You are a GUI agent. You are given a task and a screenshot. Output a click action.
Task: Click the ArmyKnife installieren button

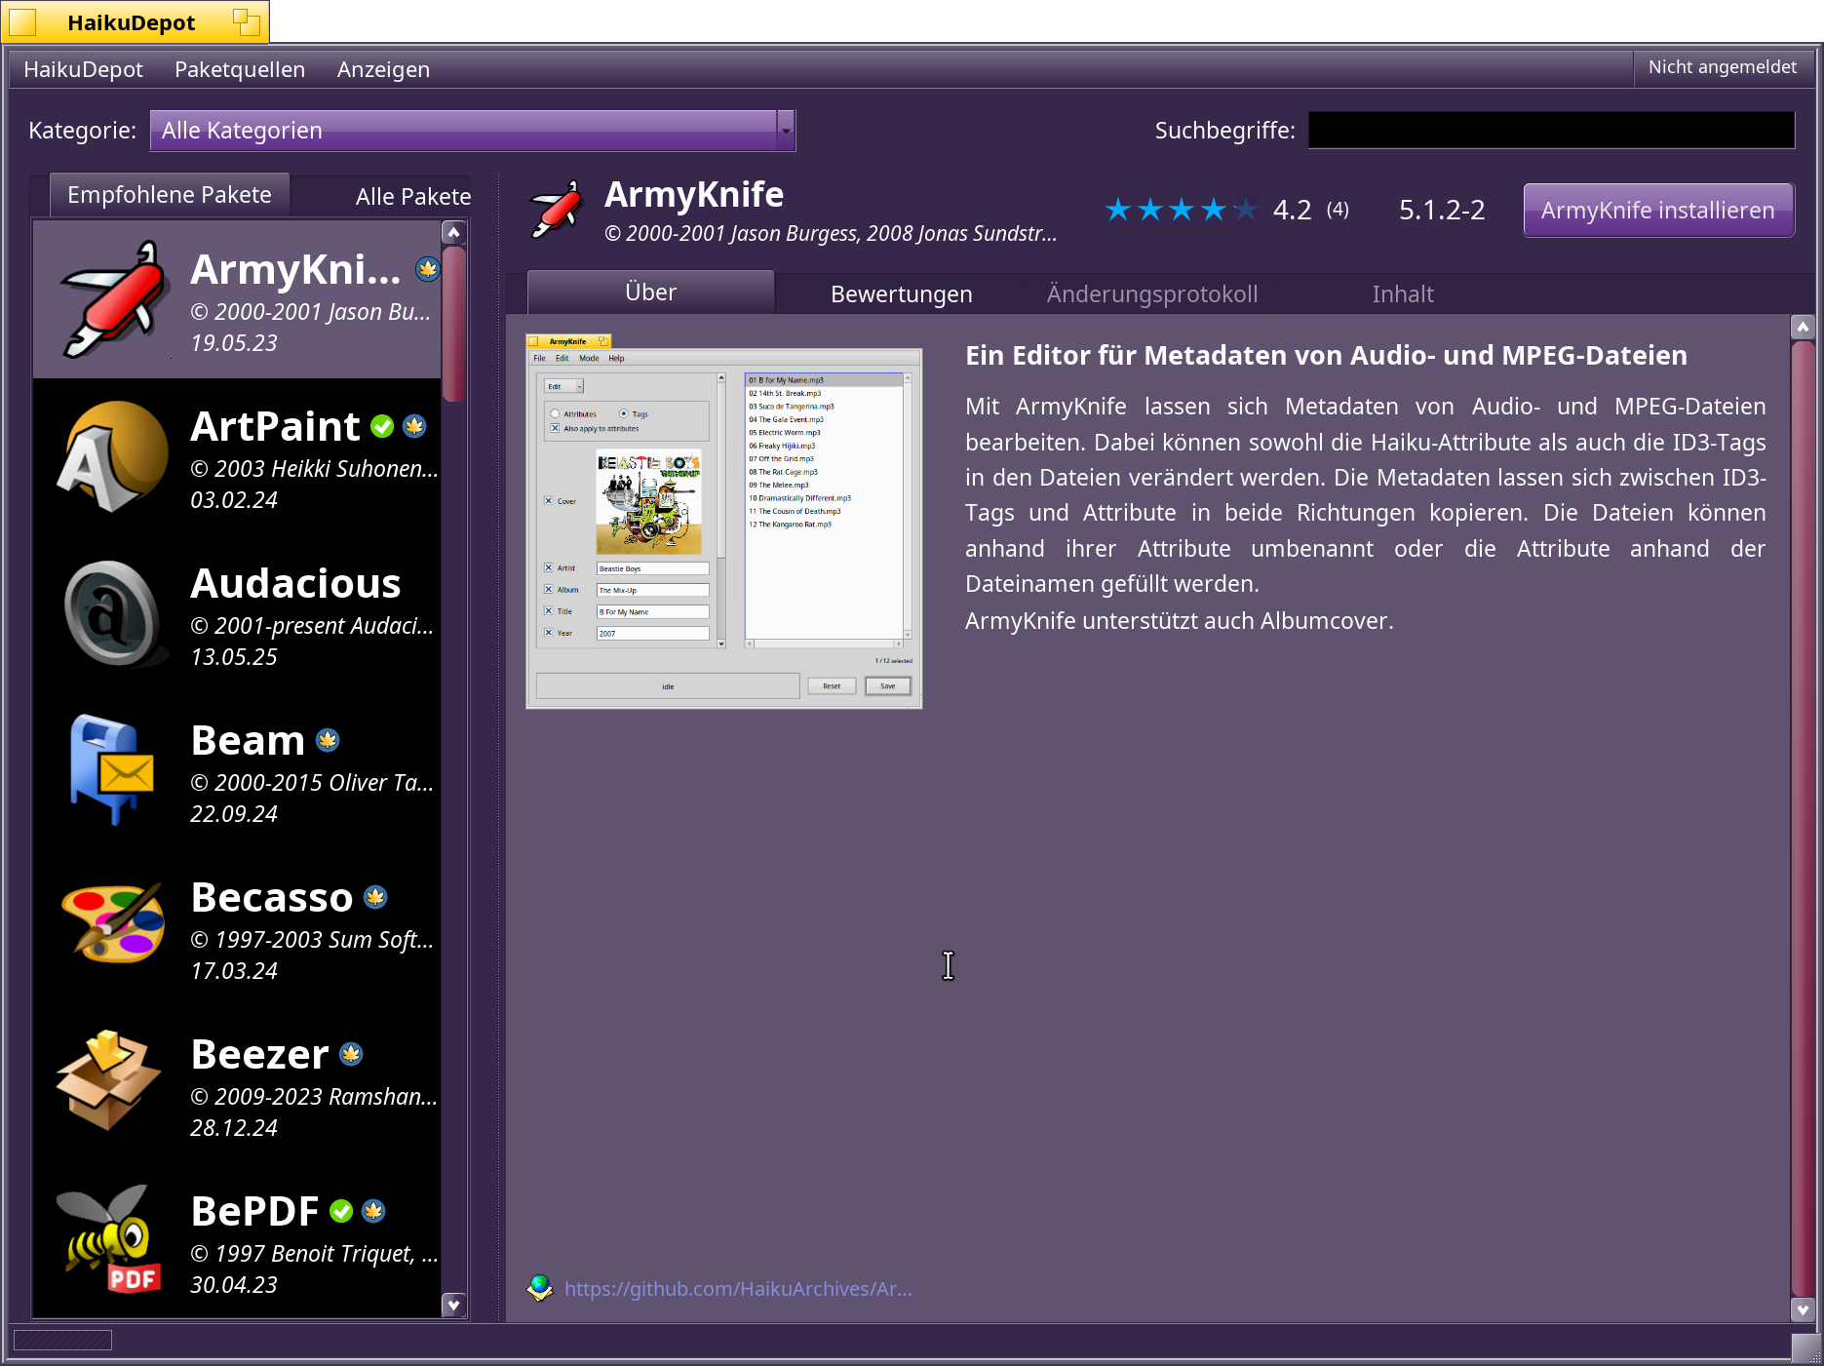click(x=1658, y=211)
